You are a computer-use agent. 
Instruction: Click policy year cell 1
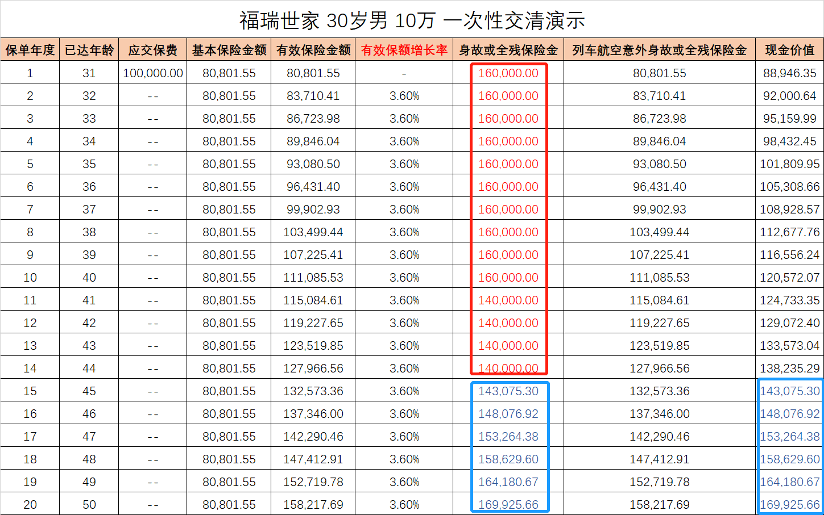(30, 73)
